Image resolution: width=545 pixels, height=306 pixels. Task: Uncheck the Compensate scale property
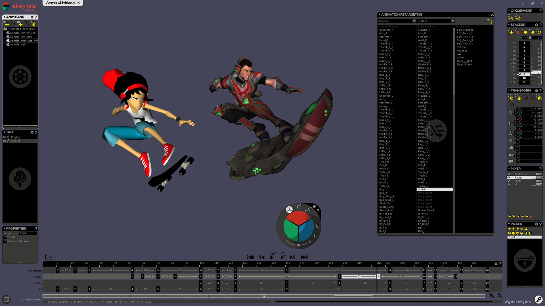pos(5,241)
